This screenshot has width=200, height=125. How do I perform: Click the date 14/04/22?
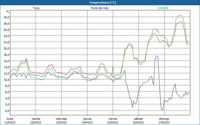[87, 122]
